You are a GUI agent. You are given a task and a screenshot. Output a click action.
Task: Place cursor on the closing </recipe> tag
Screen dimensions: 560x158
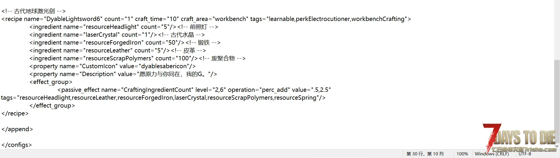[x=15, y=113]
